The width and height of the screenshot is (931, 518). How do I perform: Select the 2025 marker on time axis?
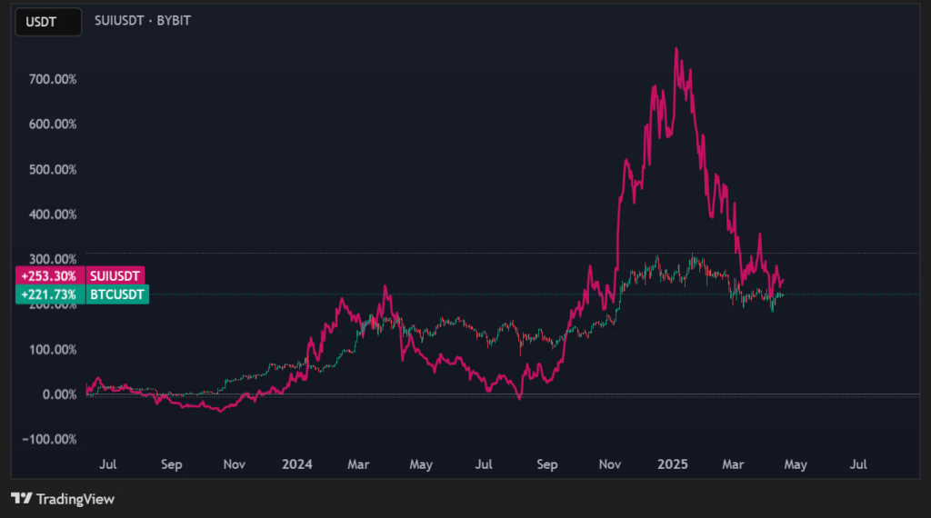(x=674, y=464)
